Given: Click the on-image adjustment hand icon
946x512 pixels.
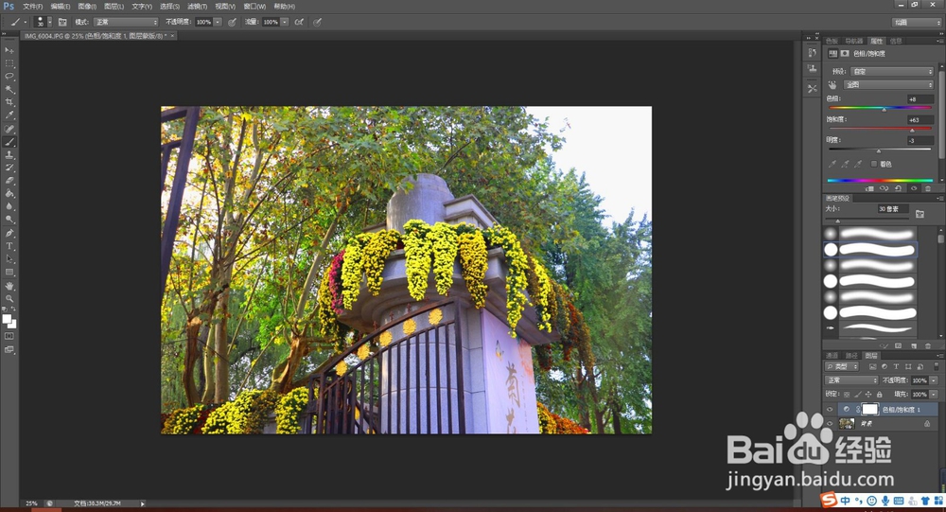Looking at the screenshot, I should [832, 85].
